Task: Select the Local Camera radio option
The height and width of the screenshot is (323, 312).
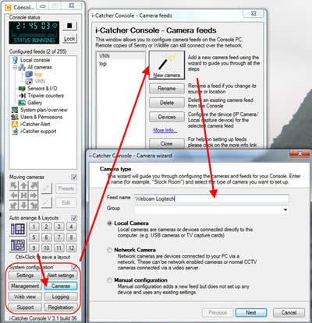Action: 109,223
